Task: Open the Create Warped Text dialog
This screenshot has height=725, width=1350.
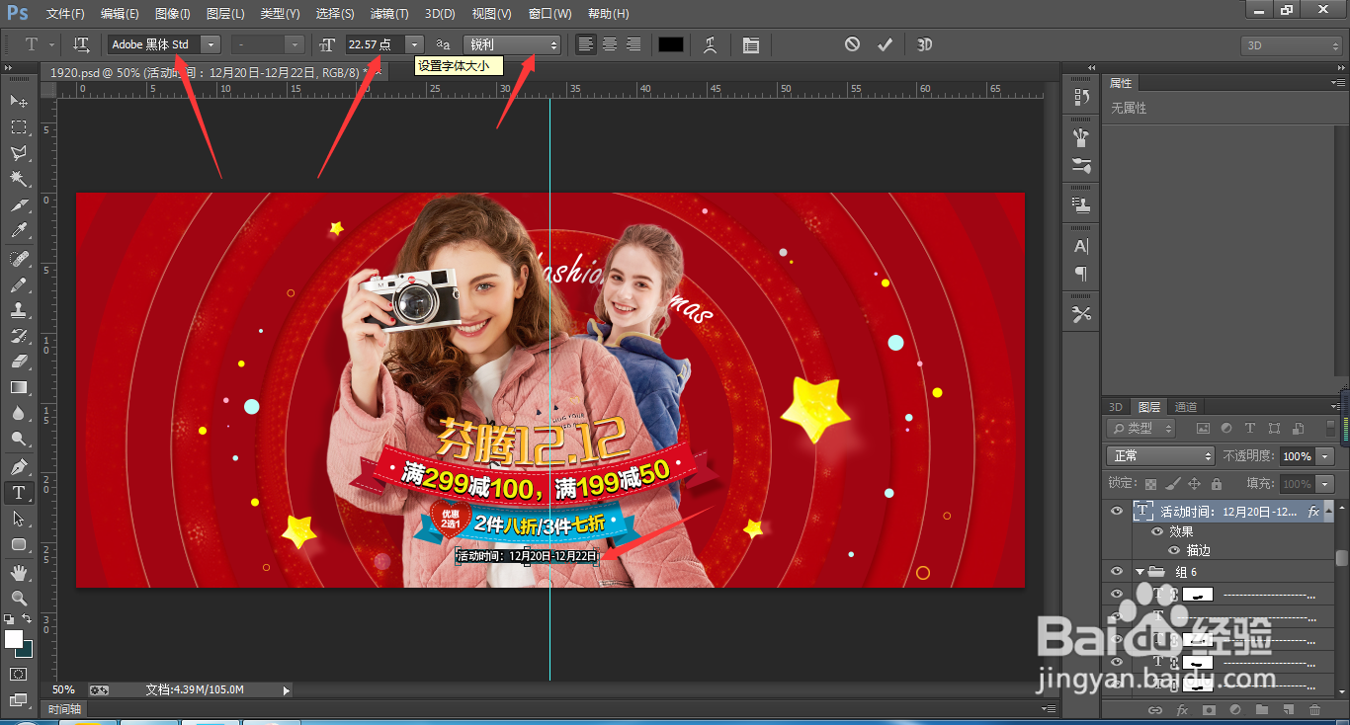Action: [710, 44]
